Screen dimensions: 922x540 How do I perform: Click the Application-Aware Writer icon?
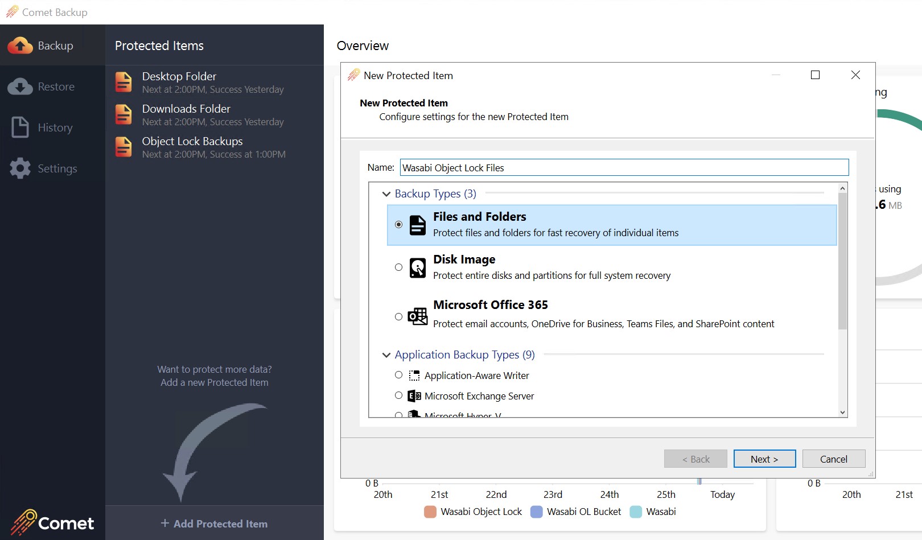(414, 376)
